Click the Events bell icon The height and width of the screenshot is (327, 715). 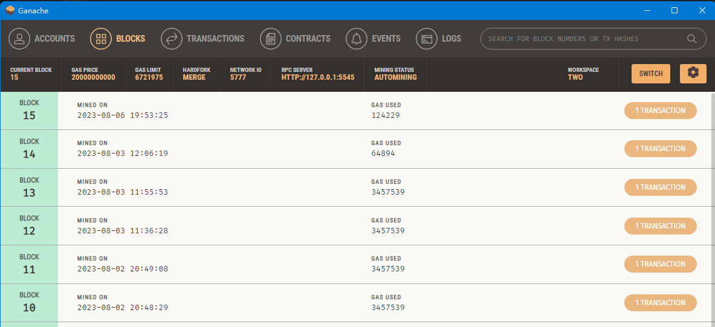357,39
